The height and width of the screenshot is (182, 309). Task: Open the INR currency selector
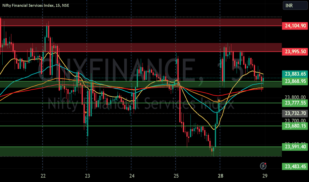(295, 6)
